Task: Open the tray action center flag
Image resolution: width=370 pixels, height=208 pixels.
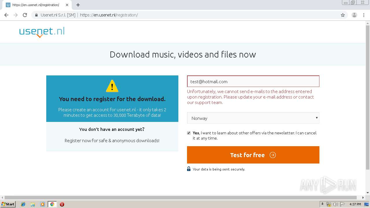Action: pyautogui.click(x=342, y=204)
